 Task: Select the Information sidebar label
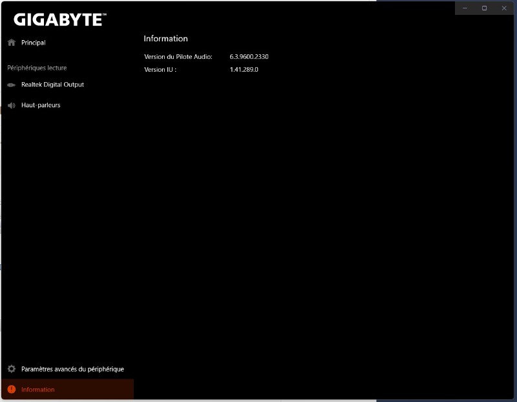38,390
